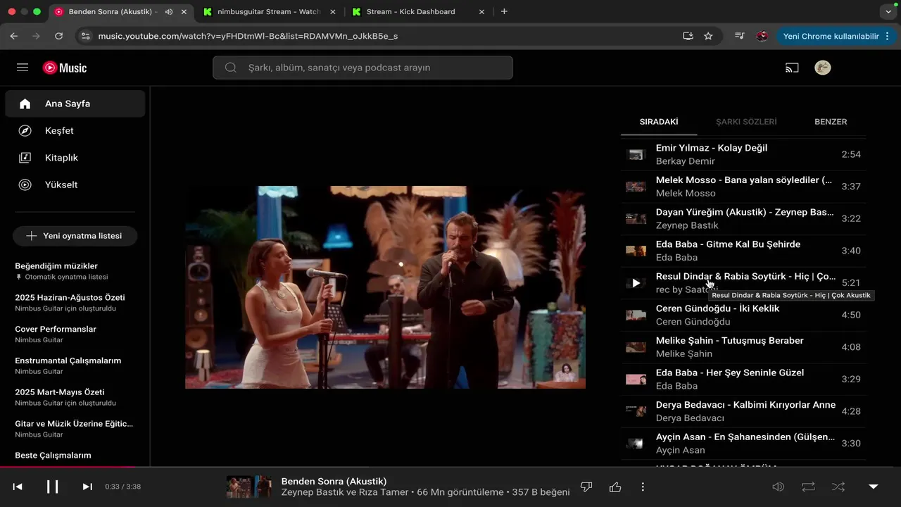Click the now-playing album thumbnail
This screenshot has width=901, height=507.
tap(249, 487)
